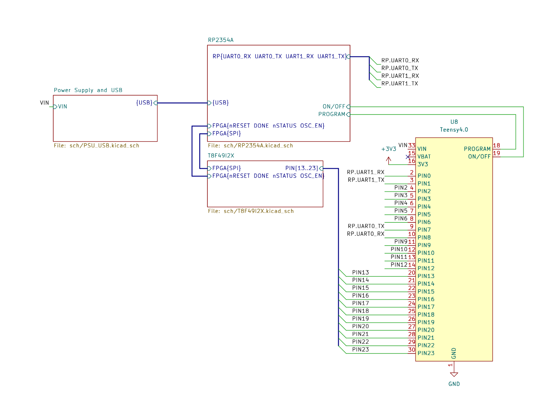Select the ON/OFF sheet pin on RP2354A
The height and width of the screenshot is (412, 545).
click(x=336, y=107)
